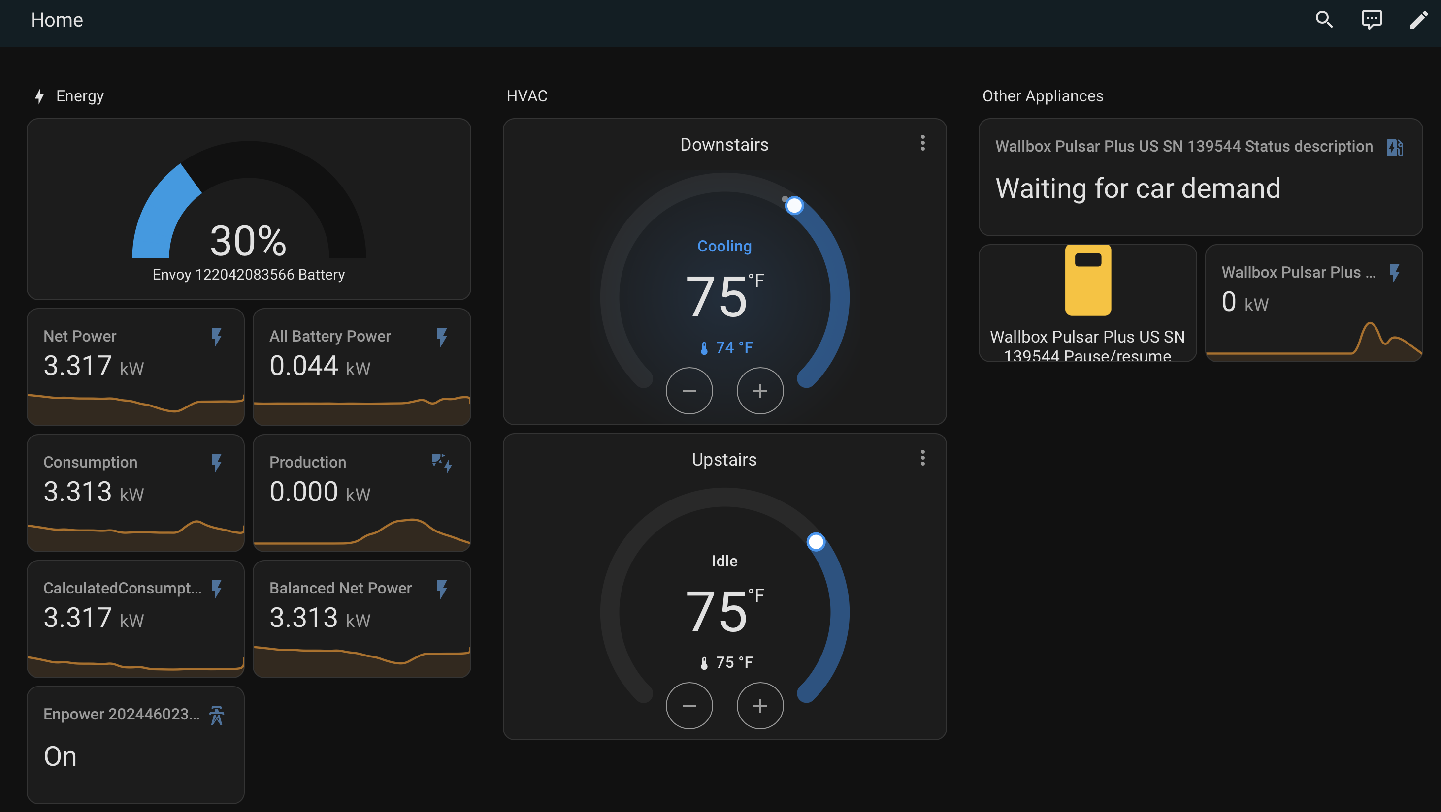This screenshot has width=1441, height=812.
Task: Open the Home menu title
Action: click(x=56, y=20)
